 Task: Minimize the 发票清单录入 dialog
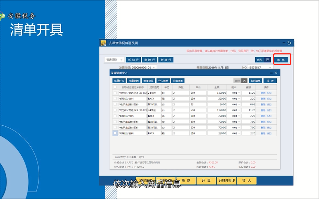[x=271, y=73]
